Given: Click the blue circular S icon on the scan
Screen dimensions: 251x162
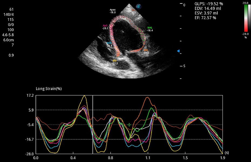Looking at the screenshot, I should coord(139,6).
